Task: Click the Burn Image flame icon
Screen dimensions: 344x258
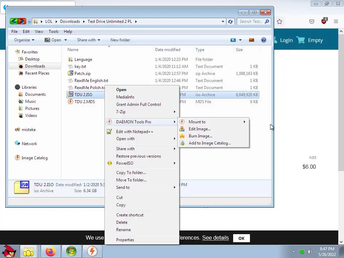Action: coord(182,136)
